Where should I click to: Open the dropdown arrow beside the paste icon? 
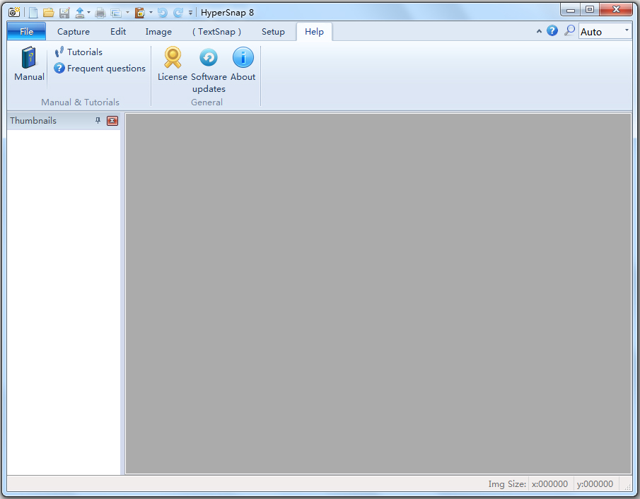(x=151, y=13)
